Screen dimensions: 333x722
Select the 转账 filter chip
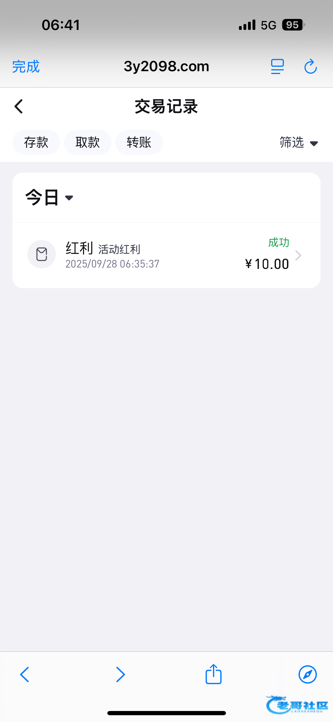(139, 142)
